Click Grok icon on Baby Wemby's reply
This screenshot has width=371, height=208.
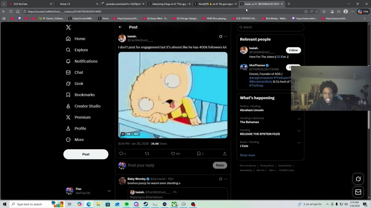click(221, 179)
